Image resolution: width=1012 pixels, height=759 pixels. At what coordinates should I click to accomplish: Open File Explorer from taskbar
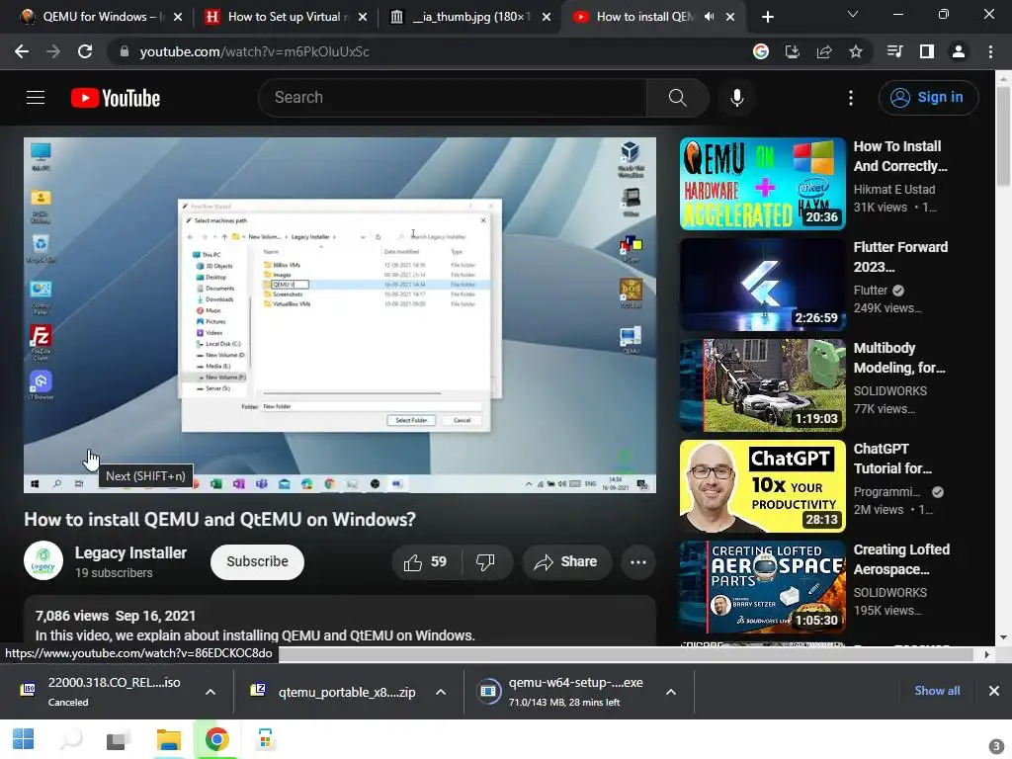tap(168, 739)
